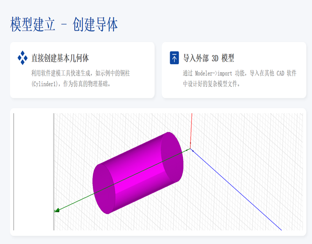
Task: Click the vertical divider line left of the grid
Action: tap(53, 171)
